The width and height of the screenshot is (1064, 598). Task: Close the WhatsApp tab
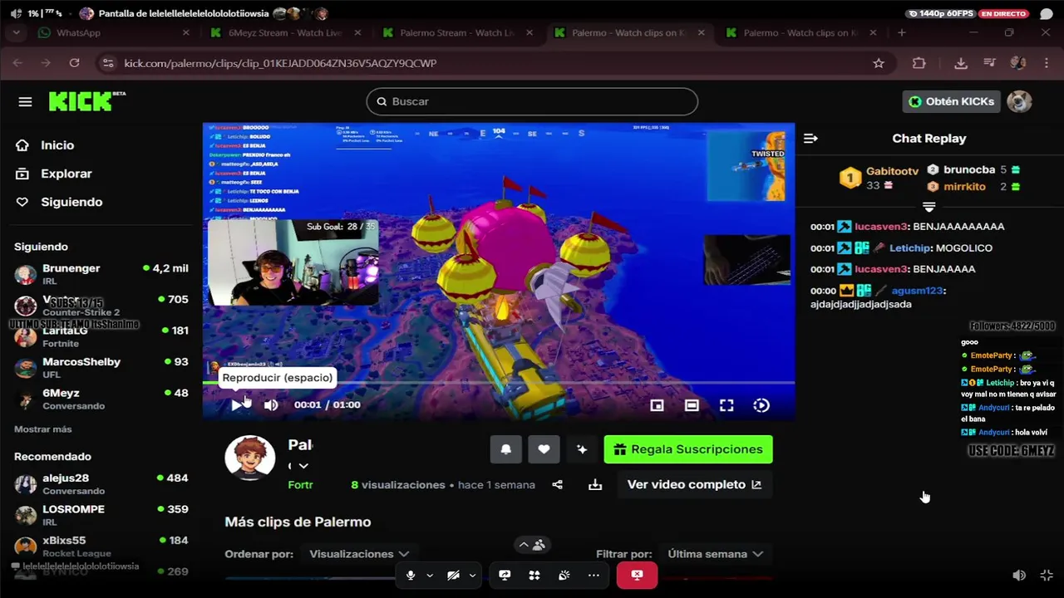coord(185,32)
